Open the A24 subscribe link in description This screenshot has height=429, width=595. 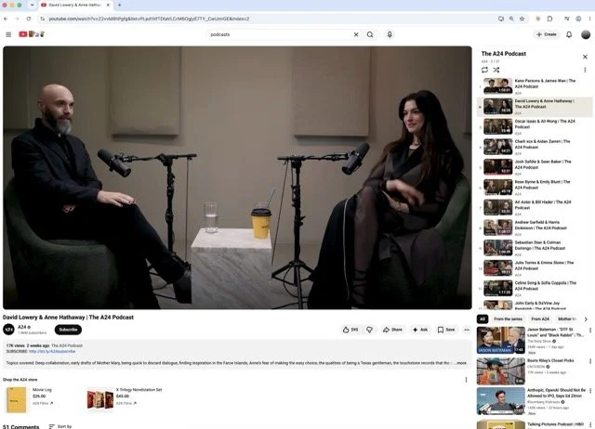click(x=52, y=351)
